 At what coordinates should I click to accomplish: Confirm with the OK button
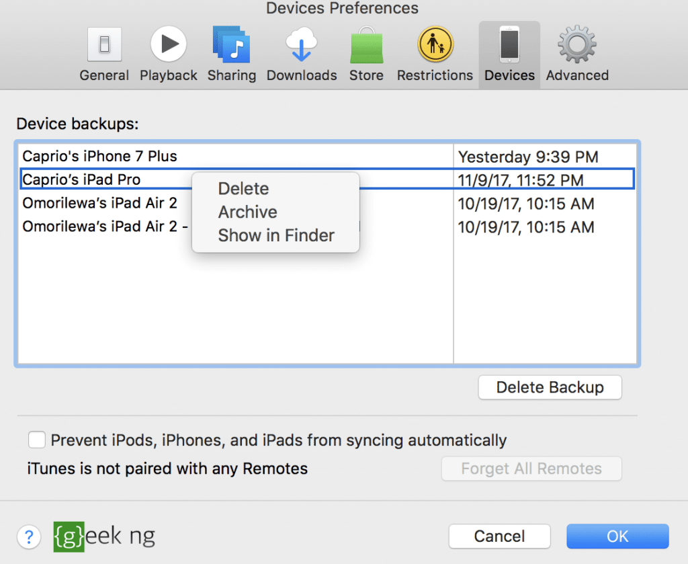[x=617, y=536]
